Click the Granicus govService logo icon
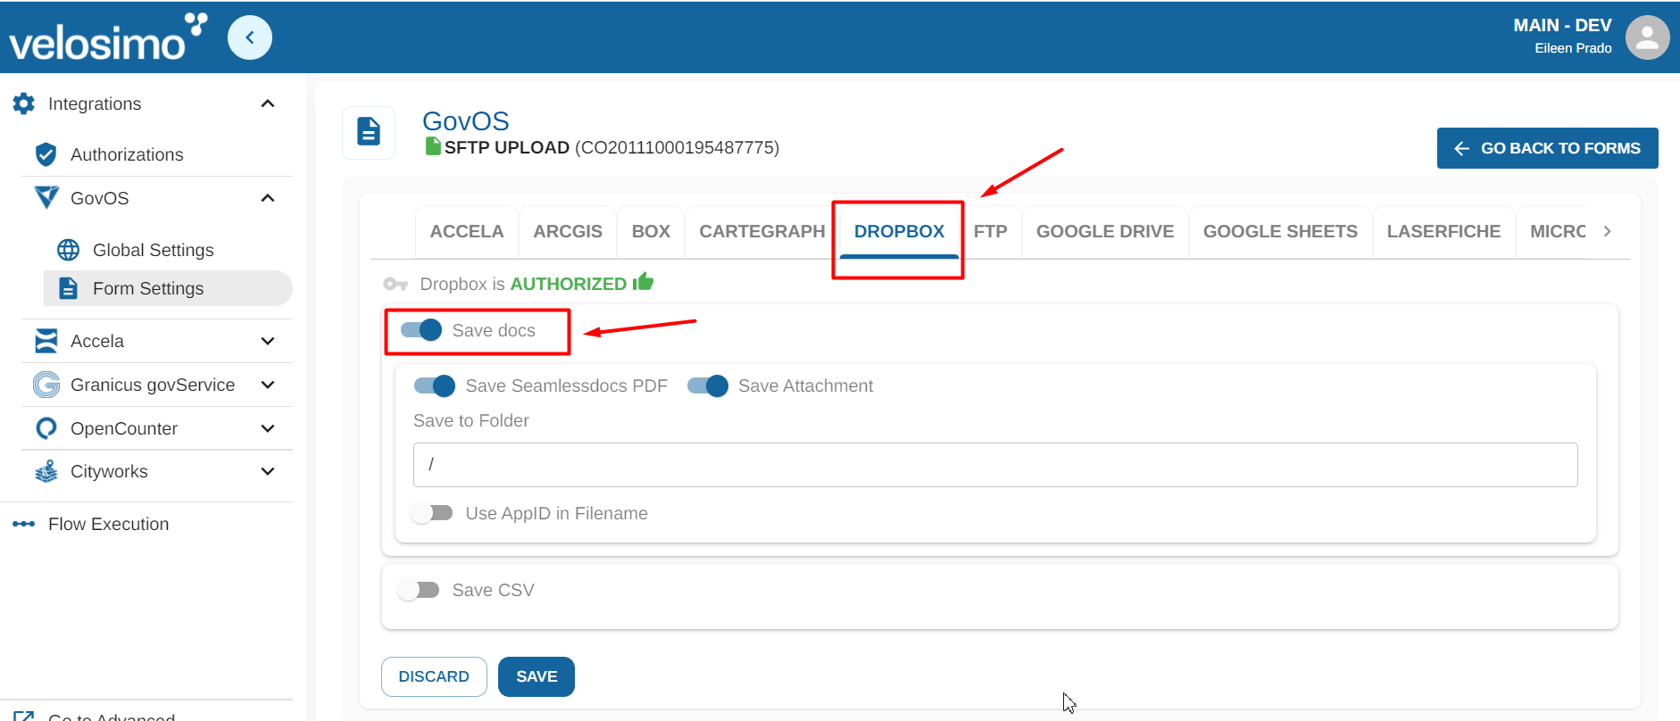The width and height of the screenshot is (1680, 721). click(x=46, y=385)
